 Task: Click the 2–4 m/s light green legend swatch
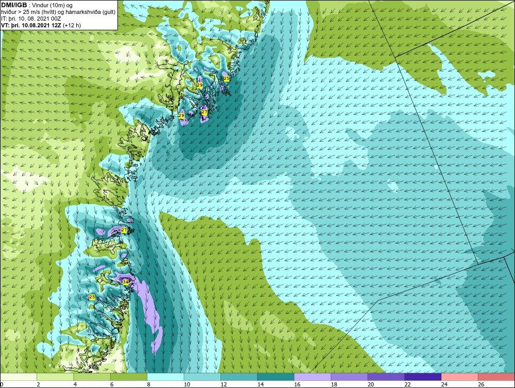coord(55,377)
